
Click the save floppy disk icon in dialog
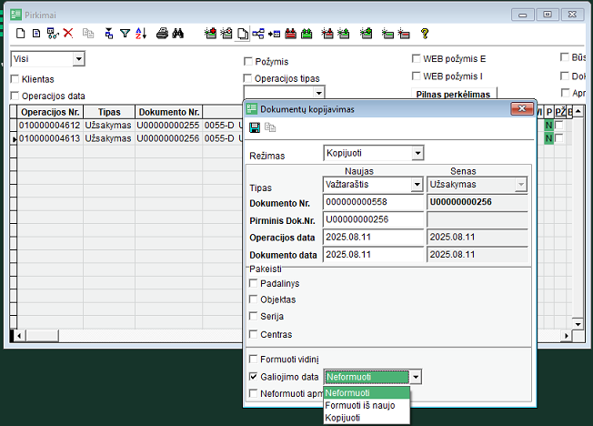(x=255, y=127)
